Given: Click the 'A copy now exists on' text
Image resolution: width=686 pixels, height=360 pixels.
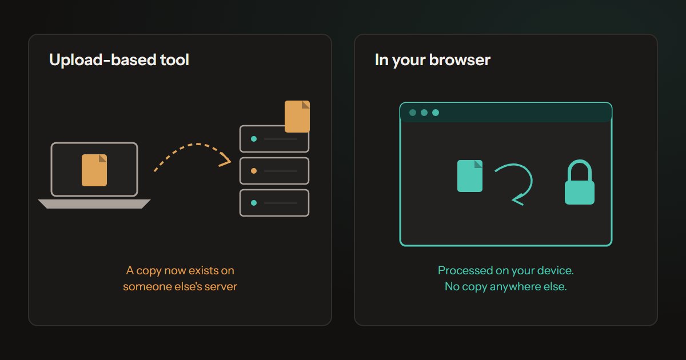Looking at the screenshot, I should click(x=180, y=270).
